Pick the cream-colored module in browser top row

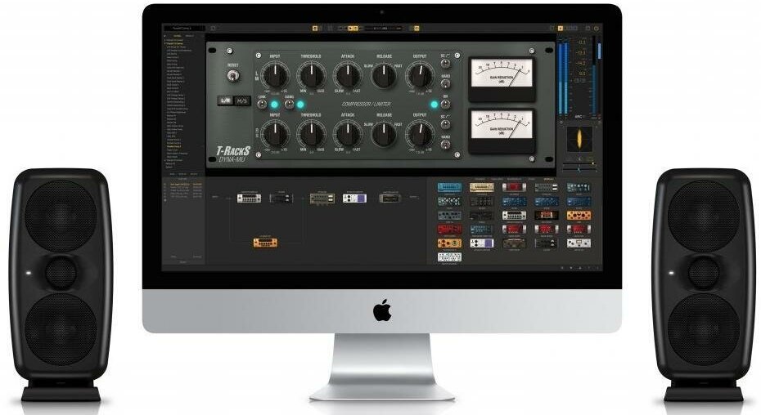click(481, 187)
